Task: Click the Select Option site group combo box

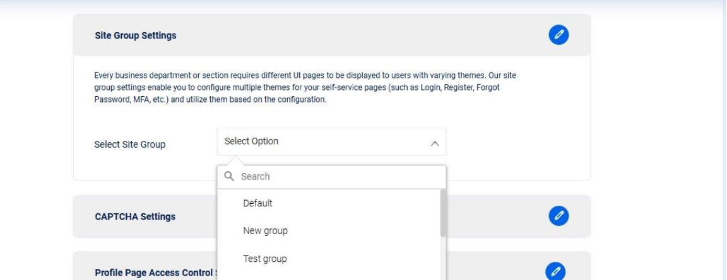Action: [331, 142]
